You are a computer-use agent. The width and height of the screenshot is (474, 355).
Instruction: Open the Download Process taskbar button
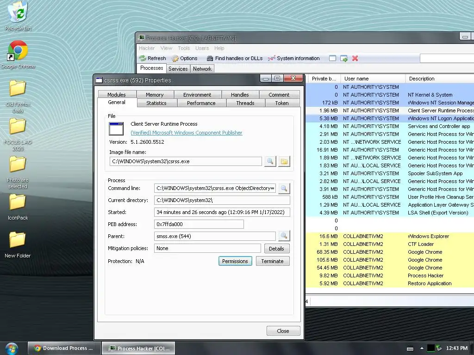coord(64,348)
